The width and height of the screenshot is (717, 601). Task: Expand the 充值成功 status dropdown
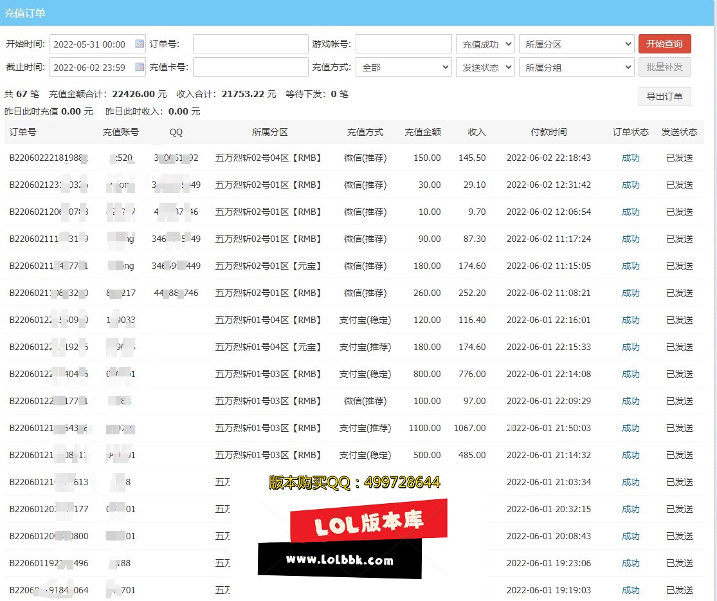point(486,44)
